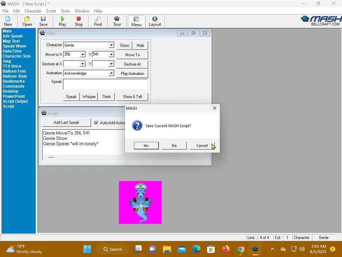
Task: Toggle the Auto-Add Actions checkbox
Action: [x=96, y=123]
